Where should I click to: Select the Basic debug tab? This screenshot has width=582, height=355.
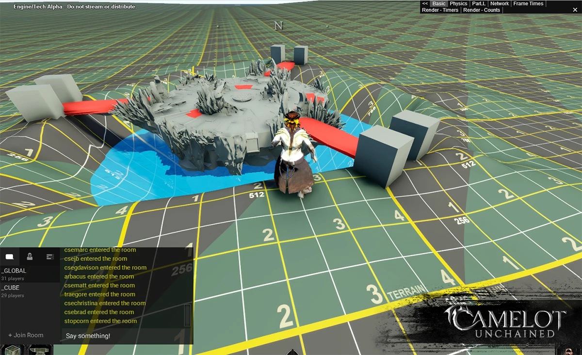pyautogui.click(x=438, y=3)
